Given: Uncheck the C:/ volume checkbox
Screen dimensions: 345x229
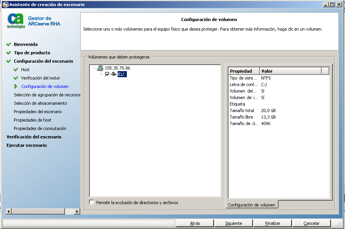Looking at the screenshot, I should pos(107,75).
